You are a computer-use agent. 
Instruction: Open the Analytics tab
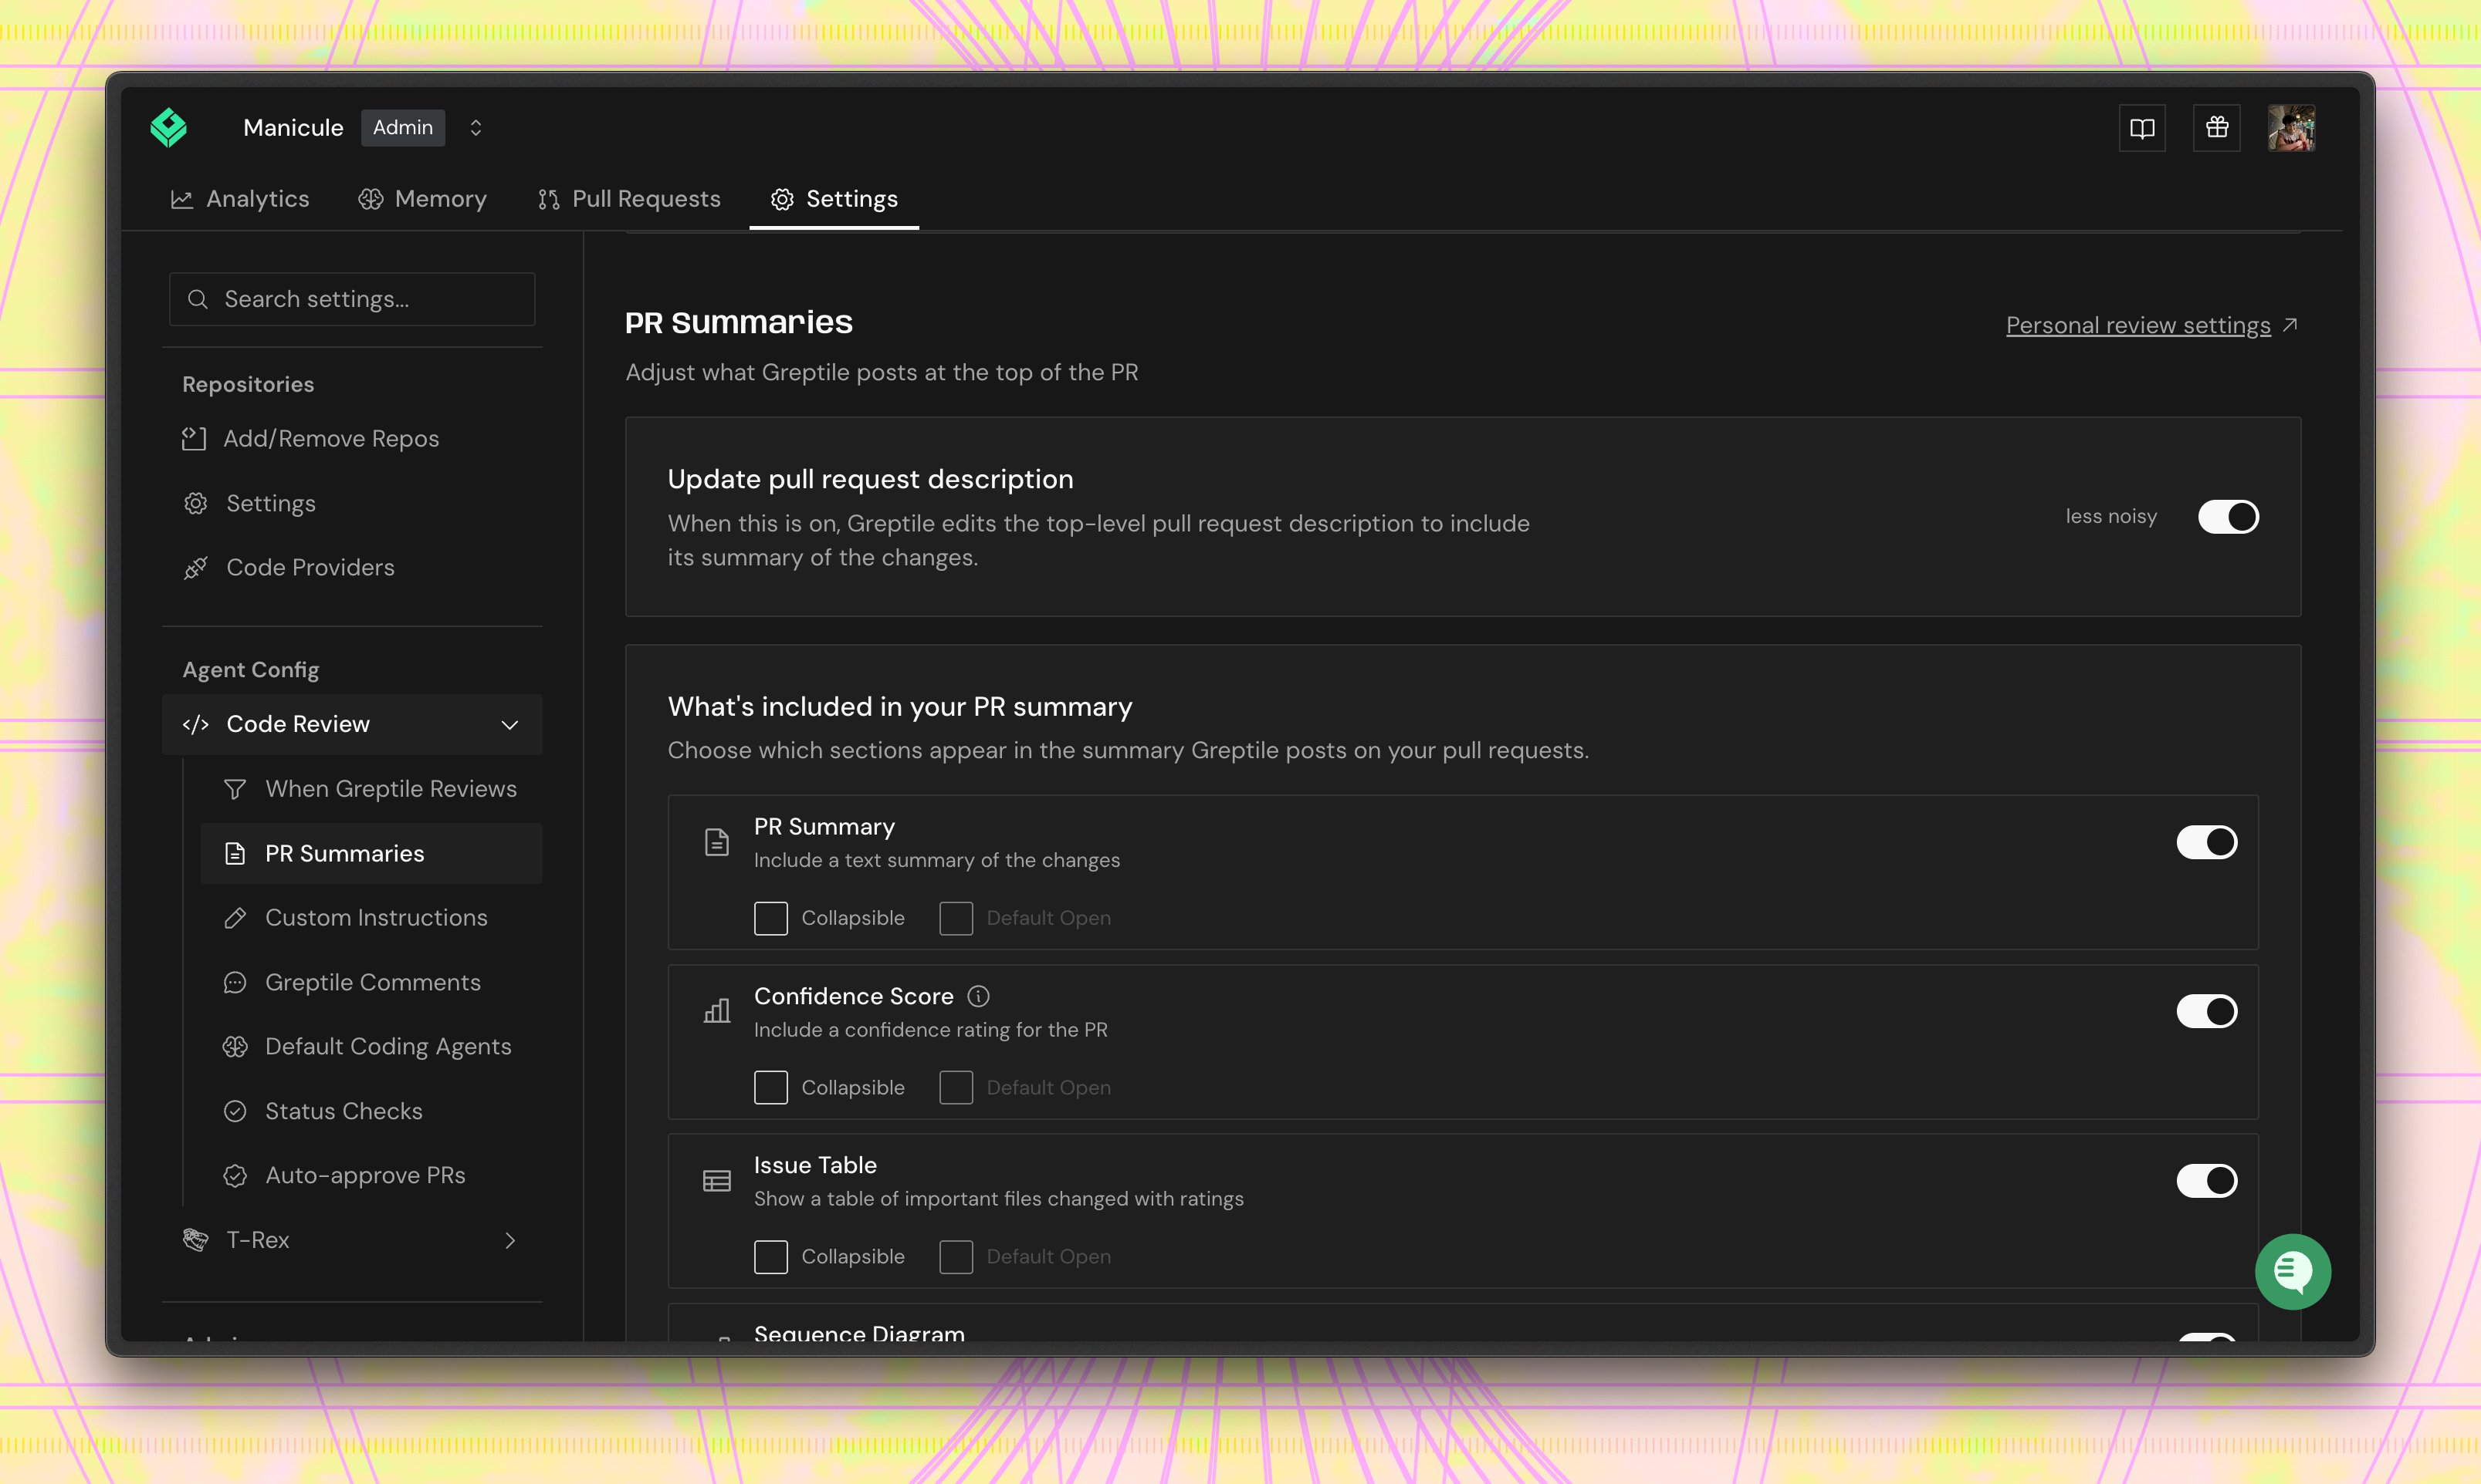[x=240, y=199]
